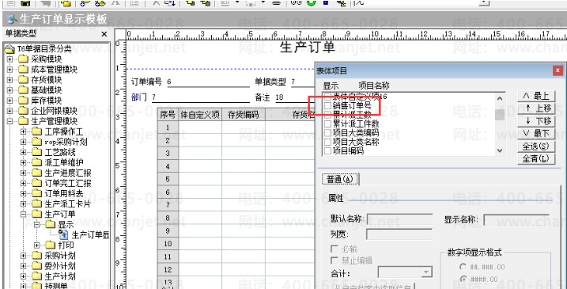567x289 pixels.
Task: Click the 全选(S) select-all button
Action: pyautogui.click(x=536, y=146)
